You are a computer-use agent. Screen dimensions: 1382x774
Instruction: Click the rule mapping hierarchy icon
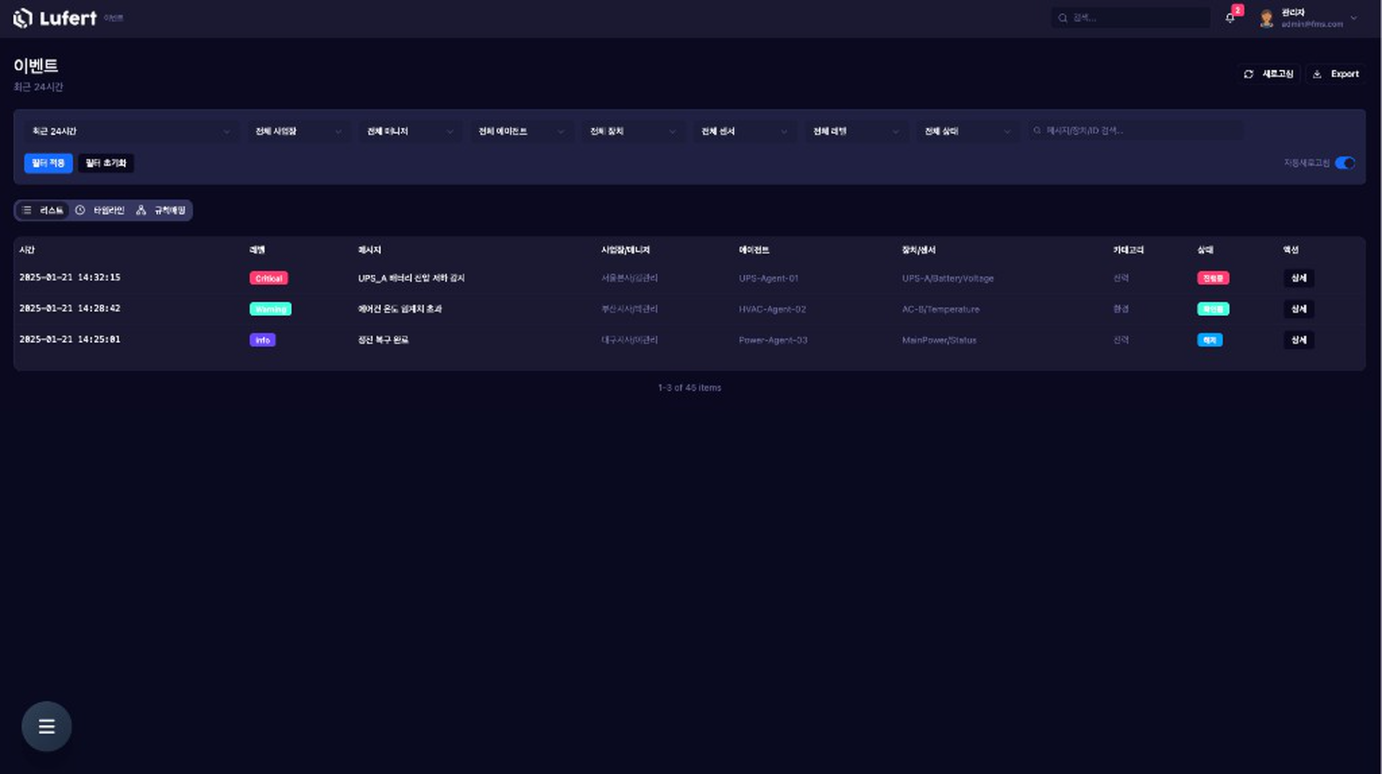pyautogui.click(x=140, y=210)
